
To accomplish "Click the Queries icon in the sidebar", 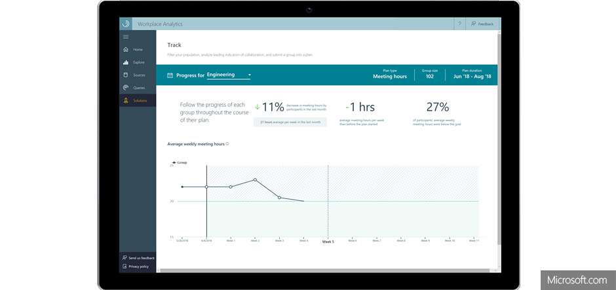I will (126, 88).
